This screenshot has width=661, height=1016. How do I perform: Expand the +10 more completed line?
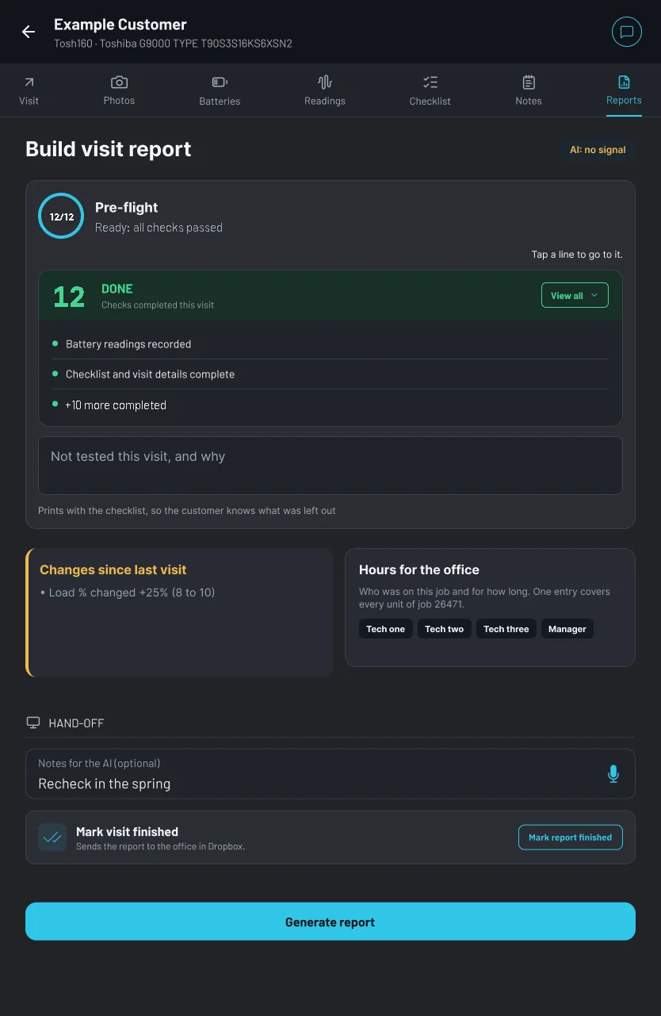tap(330, 404)
